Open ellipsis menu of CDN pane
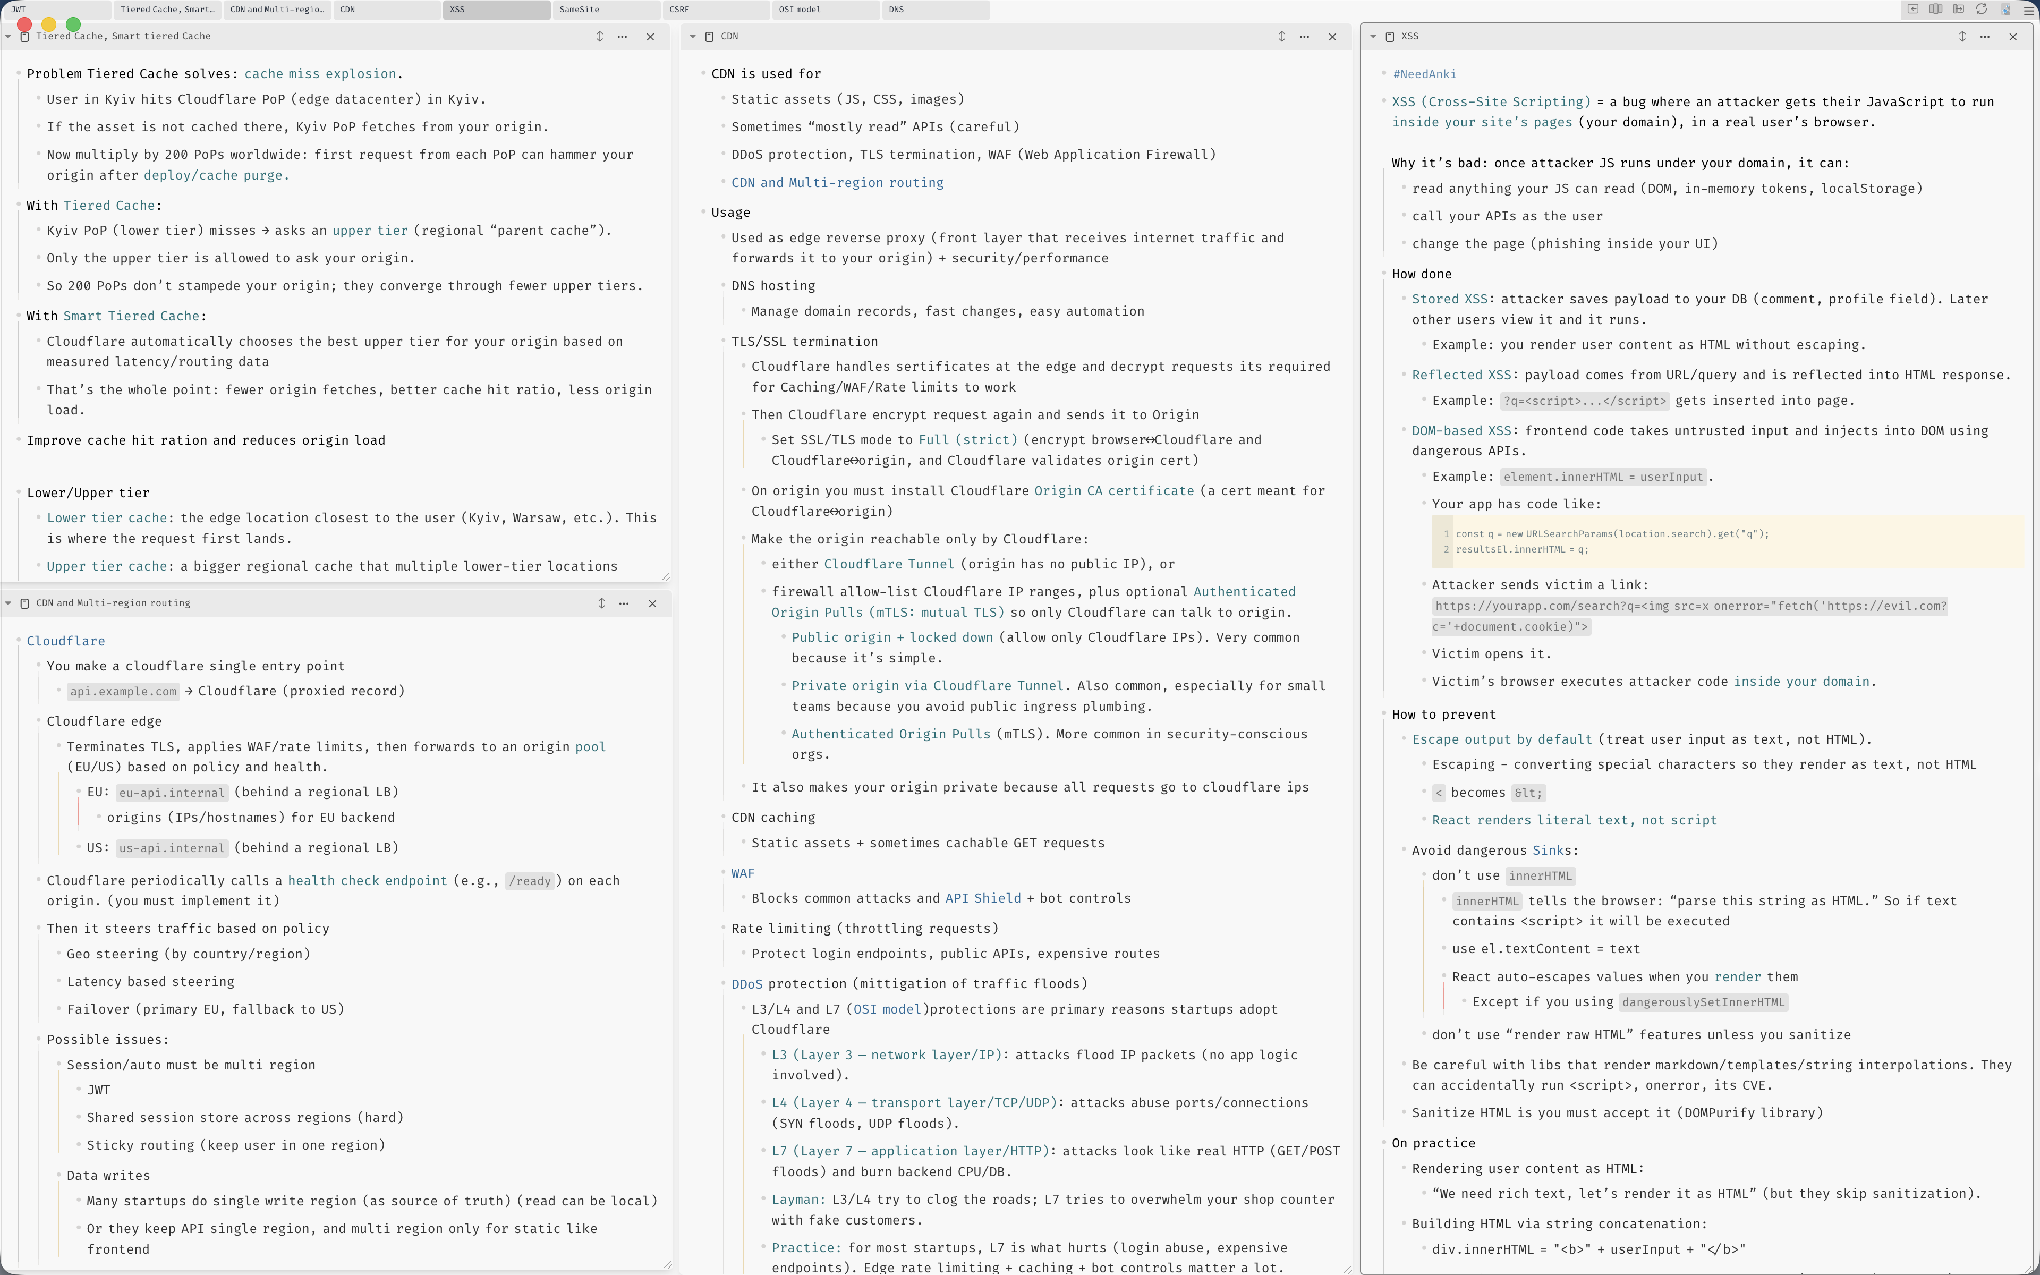The image size is (2040, 1275). (1305, 36)
